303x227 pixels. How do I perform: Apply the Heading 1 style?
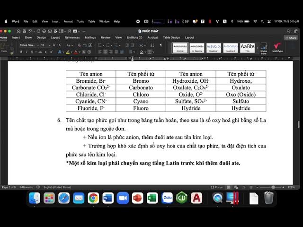[x=214, y=48]
